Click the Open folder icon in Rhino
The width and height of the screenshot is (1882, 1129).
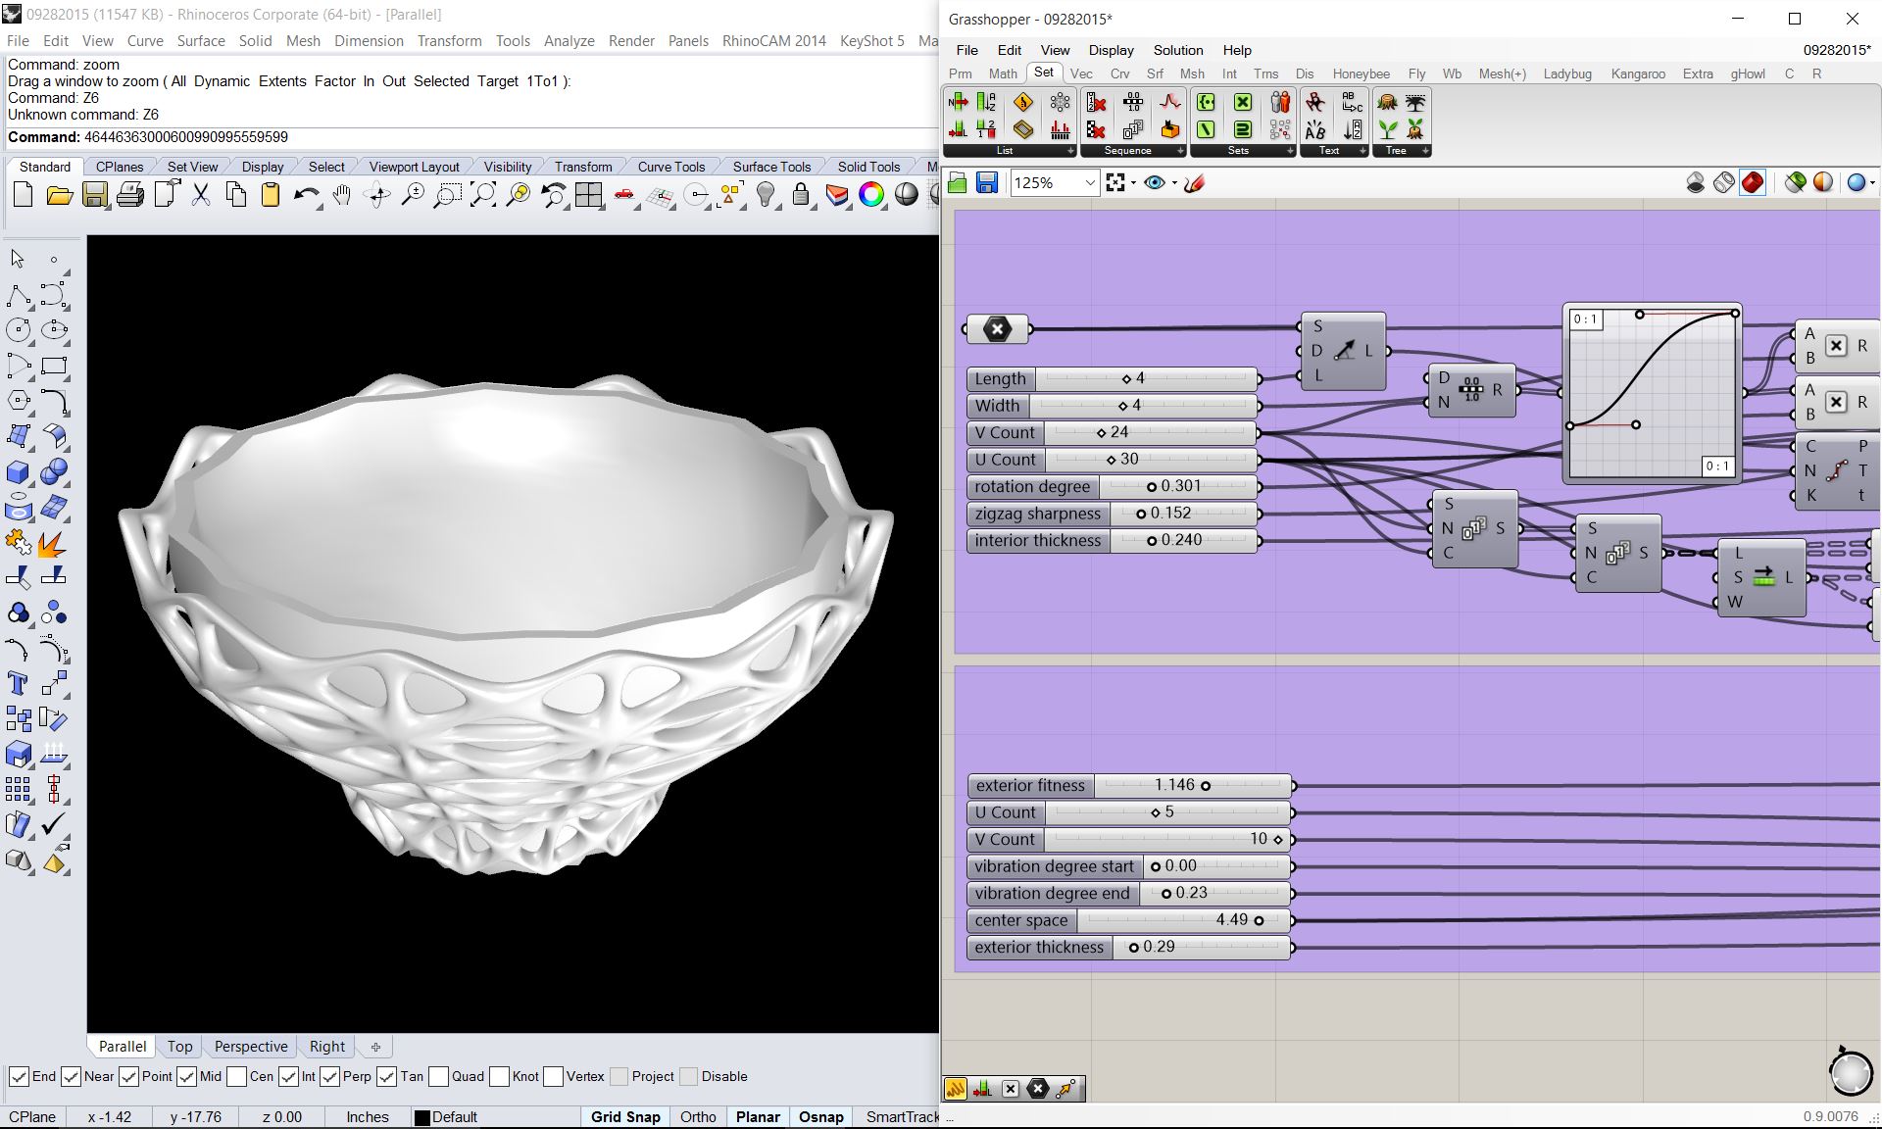[x=59, y=195]
